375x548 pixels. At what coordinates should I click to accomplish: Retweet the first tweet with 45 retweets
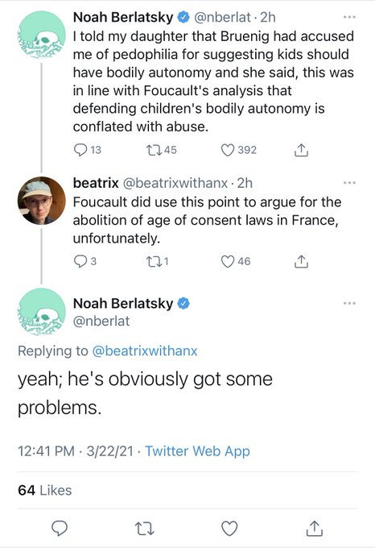(154, 150)
